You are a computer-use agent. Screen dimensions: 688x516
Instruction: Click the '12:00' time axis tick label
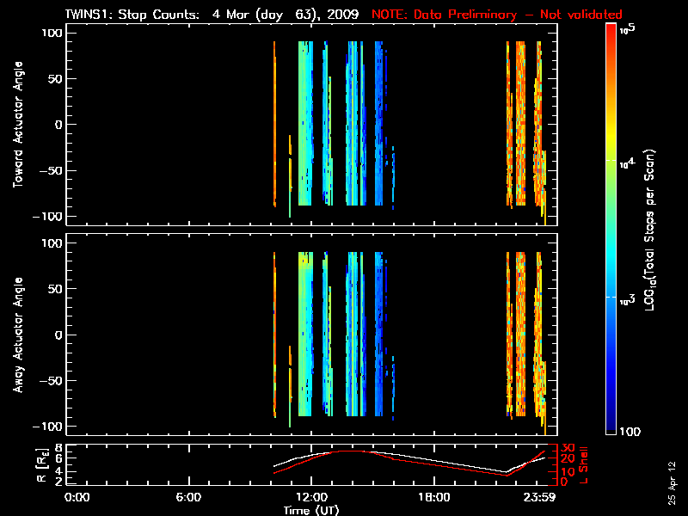(310, 497)
